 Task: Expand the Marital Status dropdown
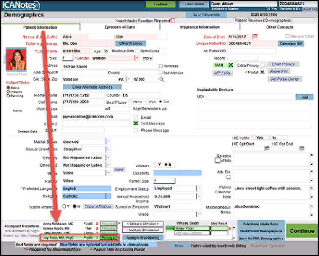(x=108, y=141)
